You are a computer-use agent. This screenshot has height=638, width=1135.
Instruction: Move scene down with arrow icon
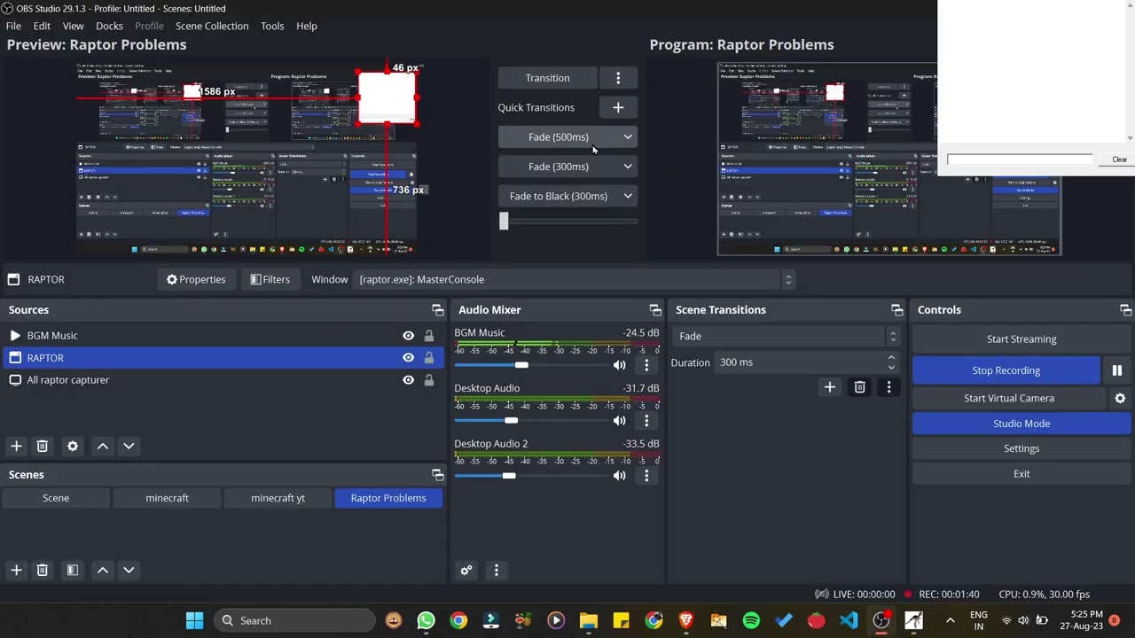pos(129,571)
